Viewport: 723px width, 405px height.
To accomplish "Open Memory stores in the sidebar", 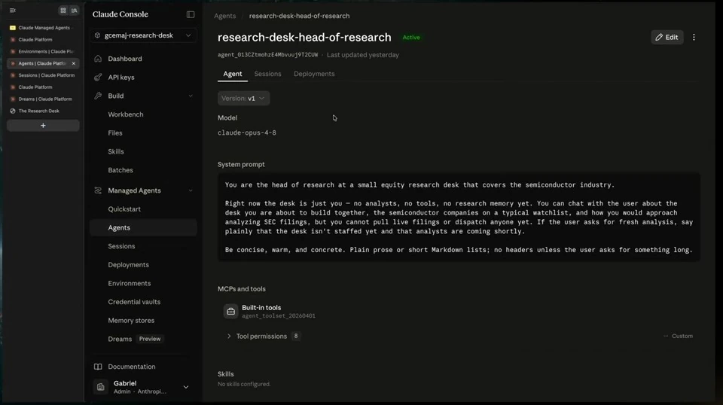I will [143, 320].
